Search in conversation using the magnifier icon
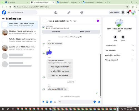 pos(123,37)
